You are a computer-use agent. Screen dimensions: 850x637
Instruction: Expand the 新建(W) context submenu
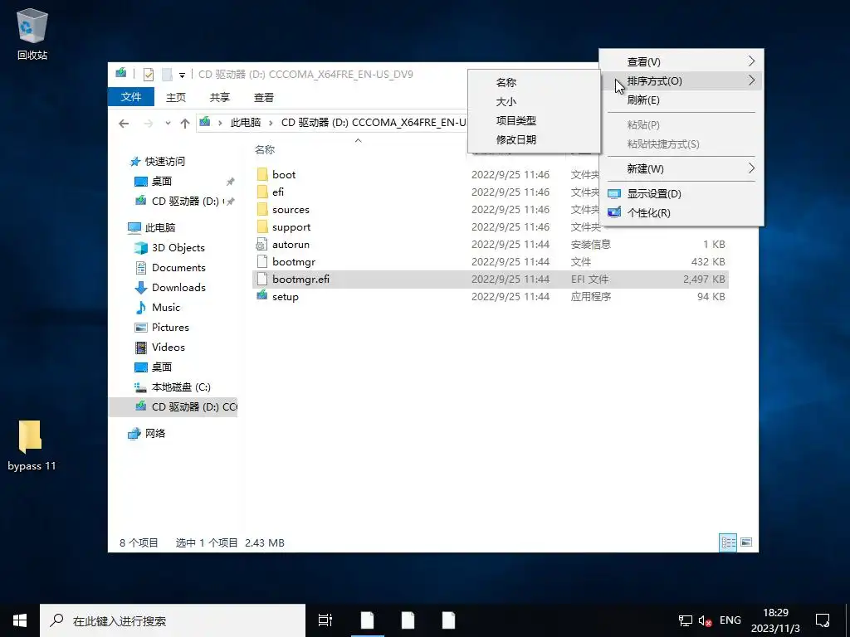[681, 168]
